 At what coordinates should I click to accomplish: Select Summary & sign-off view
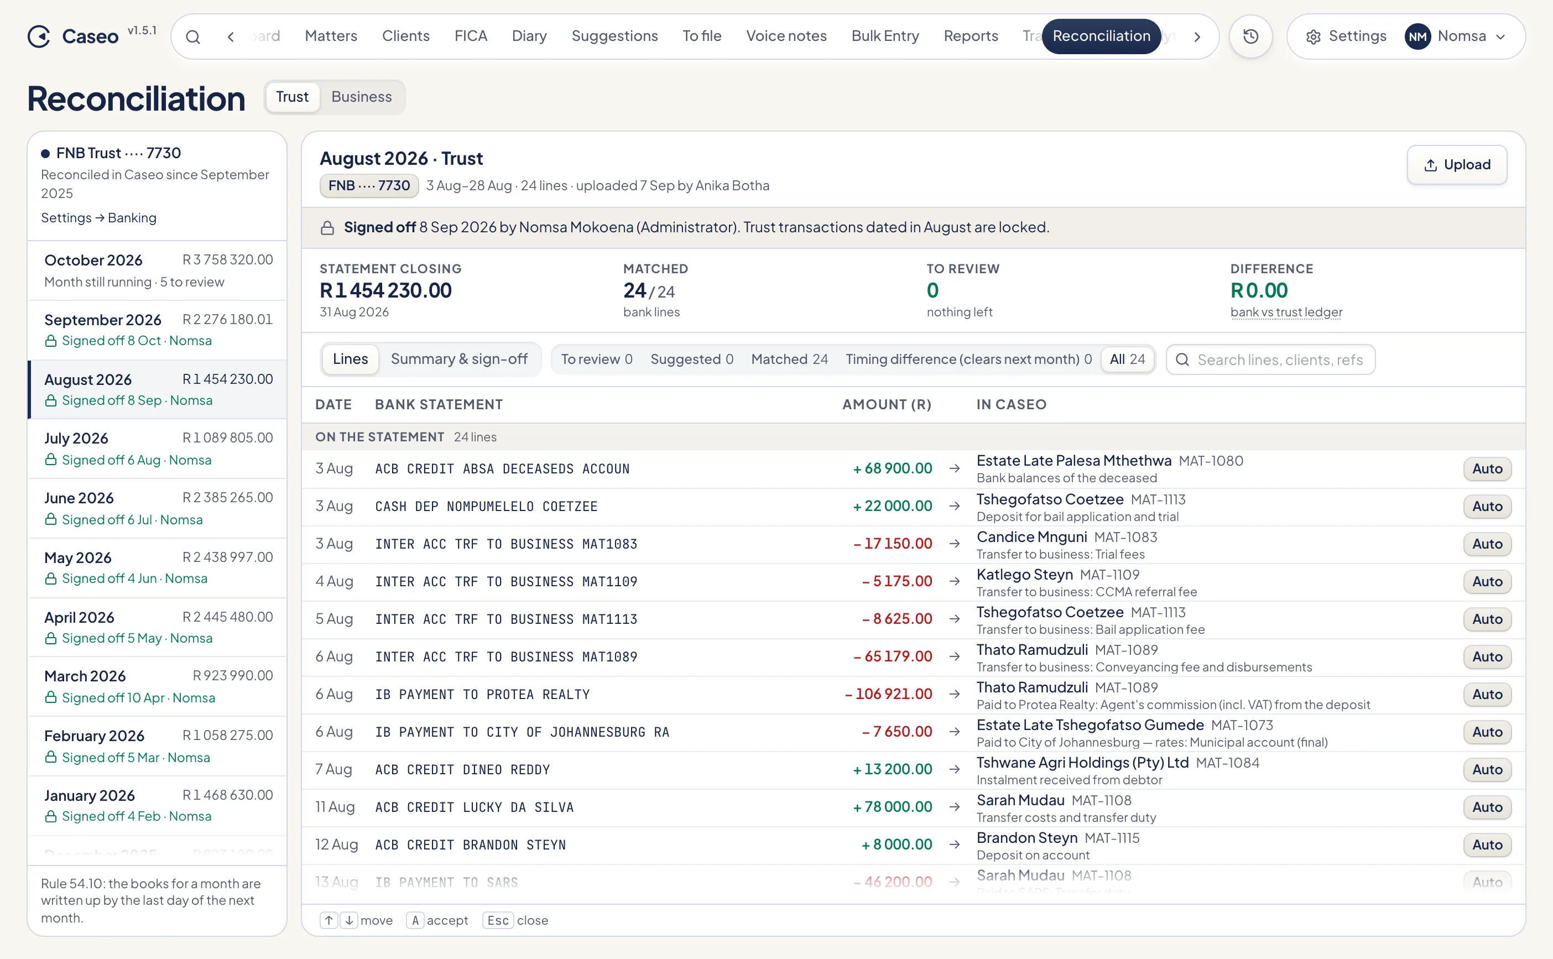459,359
